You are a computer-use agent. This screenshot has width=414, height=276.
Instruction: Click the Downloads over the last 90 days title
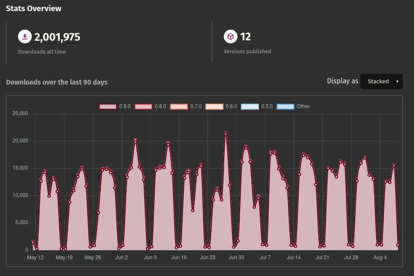[x=57, y=82]
